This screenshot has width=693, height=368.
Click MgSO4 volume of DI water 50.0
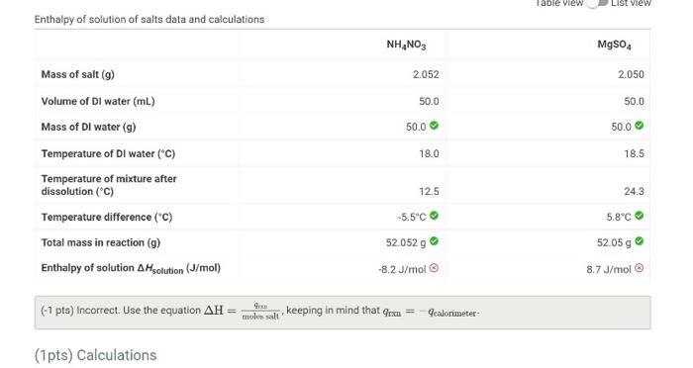(634, 101)
